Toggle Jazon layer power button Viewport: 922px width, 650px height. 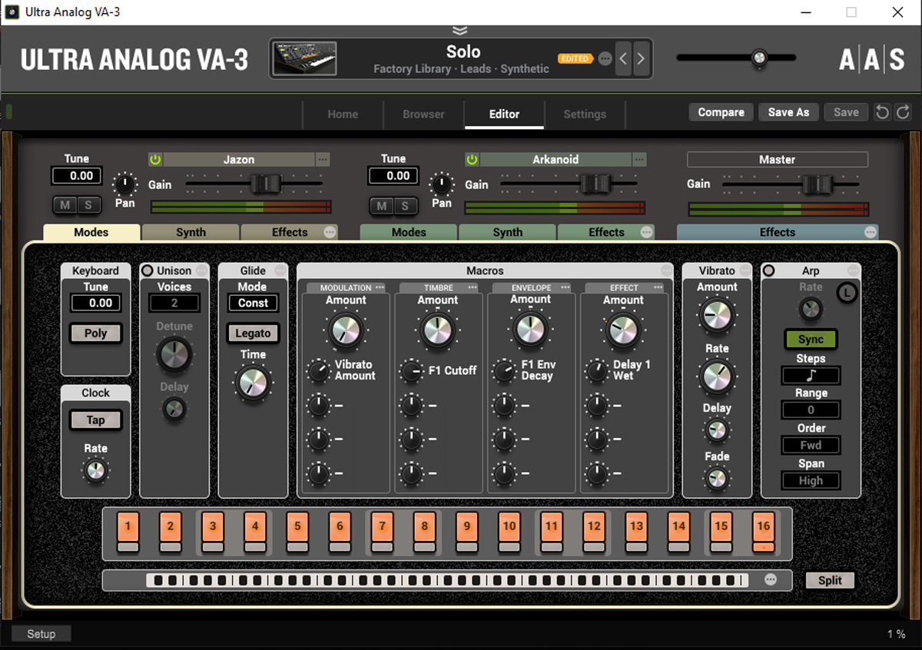(155, 160)
